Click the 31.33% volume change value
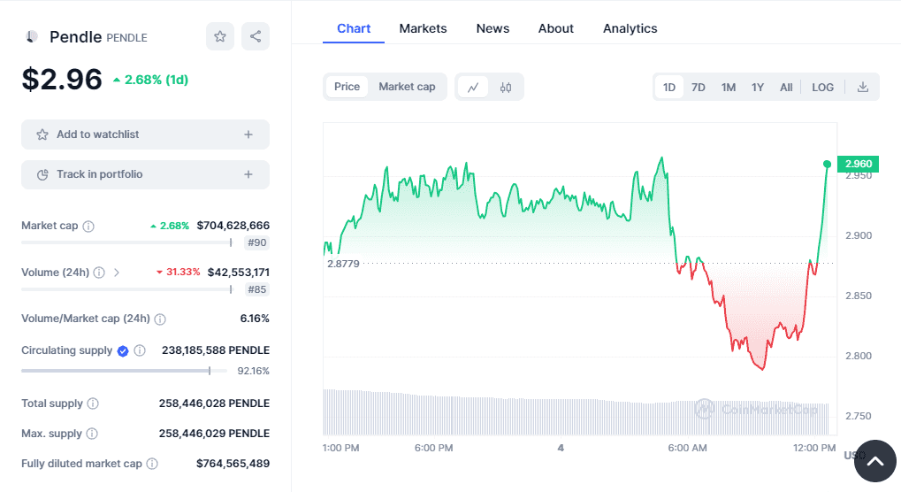The width and height of the screenshot is (901, 492). point(178,273)
